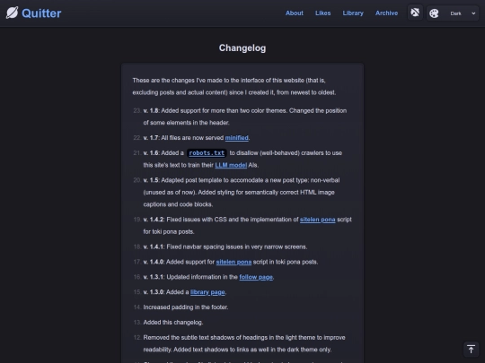Image resolution: width=485 pixels, height=363 pixels.
Task: Click the back-to-top arrow button
Action: pos(472,350)
